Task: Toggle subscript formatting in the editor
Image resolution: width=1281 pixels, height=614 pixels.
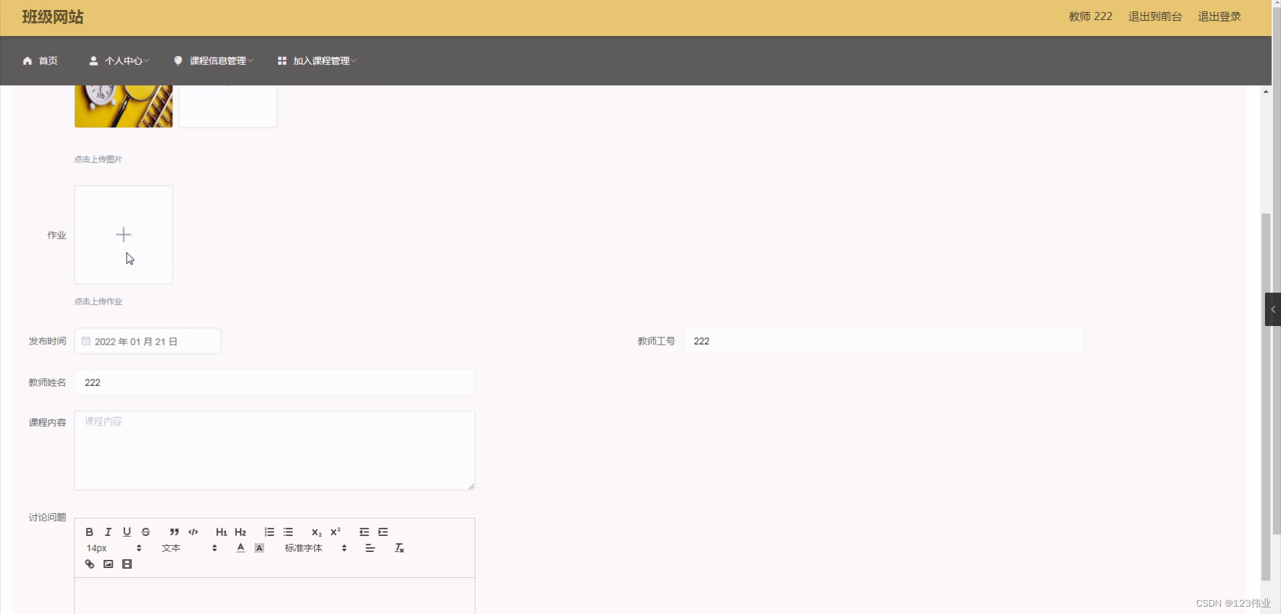Action: [x=316, y=532]
